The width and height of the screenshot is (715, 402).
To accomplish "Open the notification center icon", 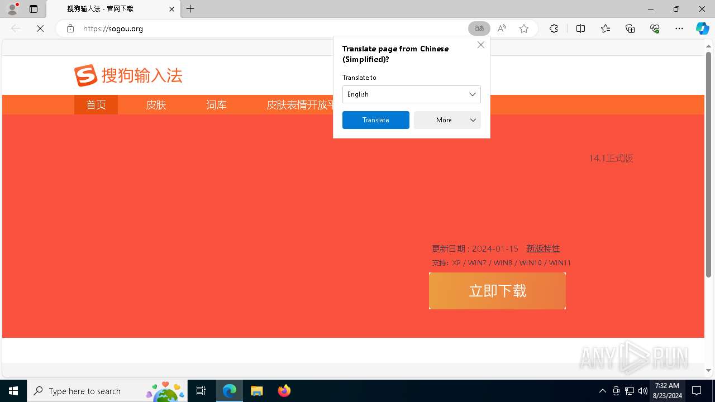I will pyautogui.click(x=697, y=391).
